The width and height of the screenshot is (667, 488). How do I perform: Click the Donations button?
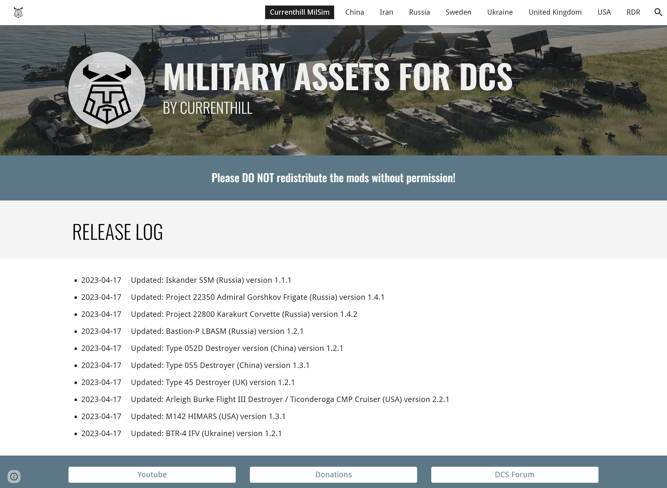coord(333,475)
